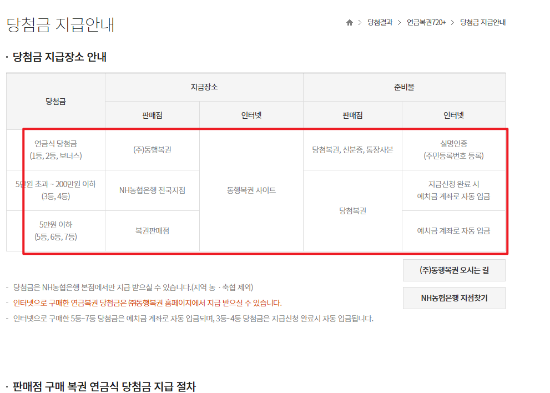The width and height of the screenshot is (550, 393).
Task: Click the 동행복권 사이트 table cell
Action: click(251, 190)
